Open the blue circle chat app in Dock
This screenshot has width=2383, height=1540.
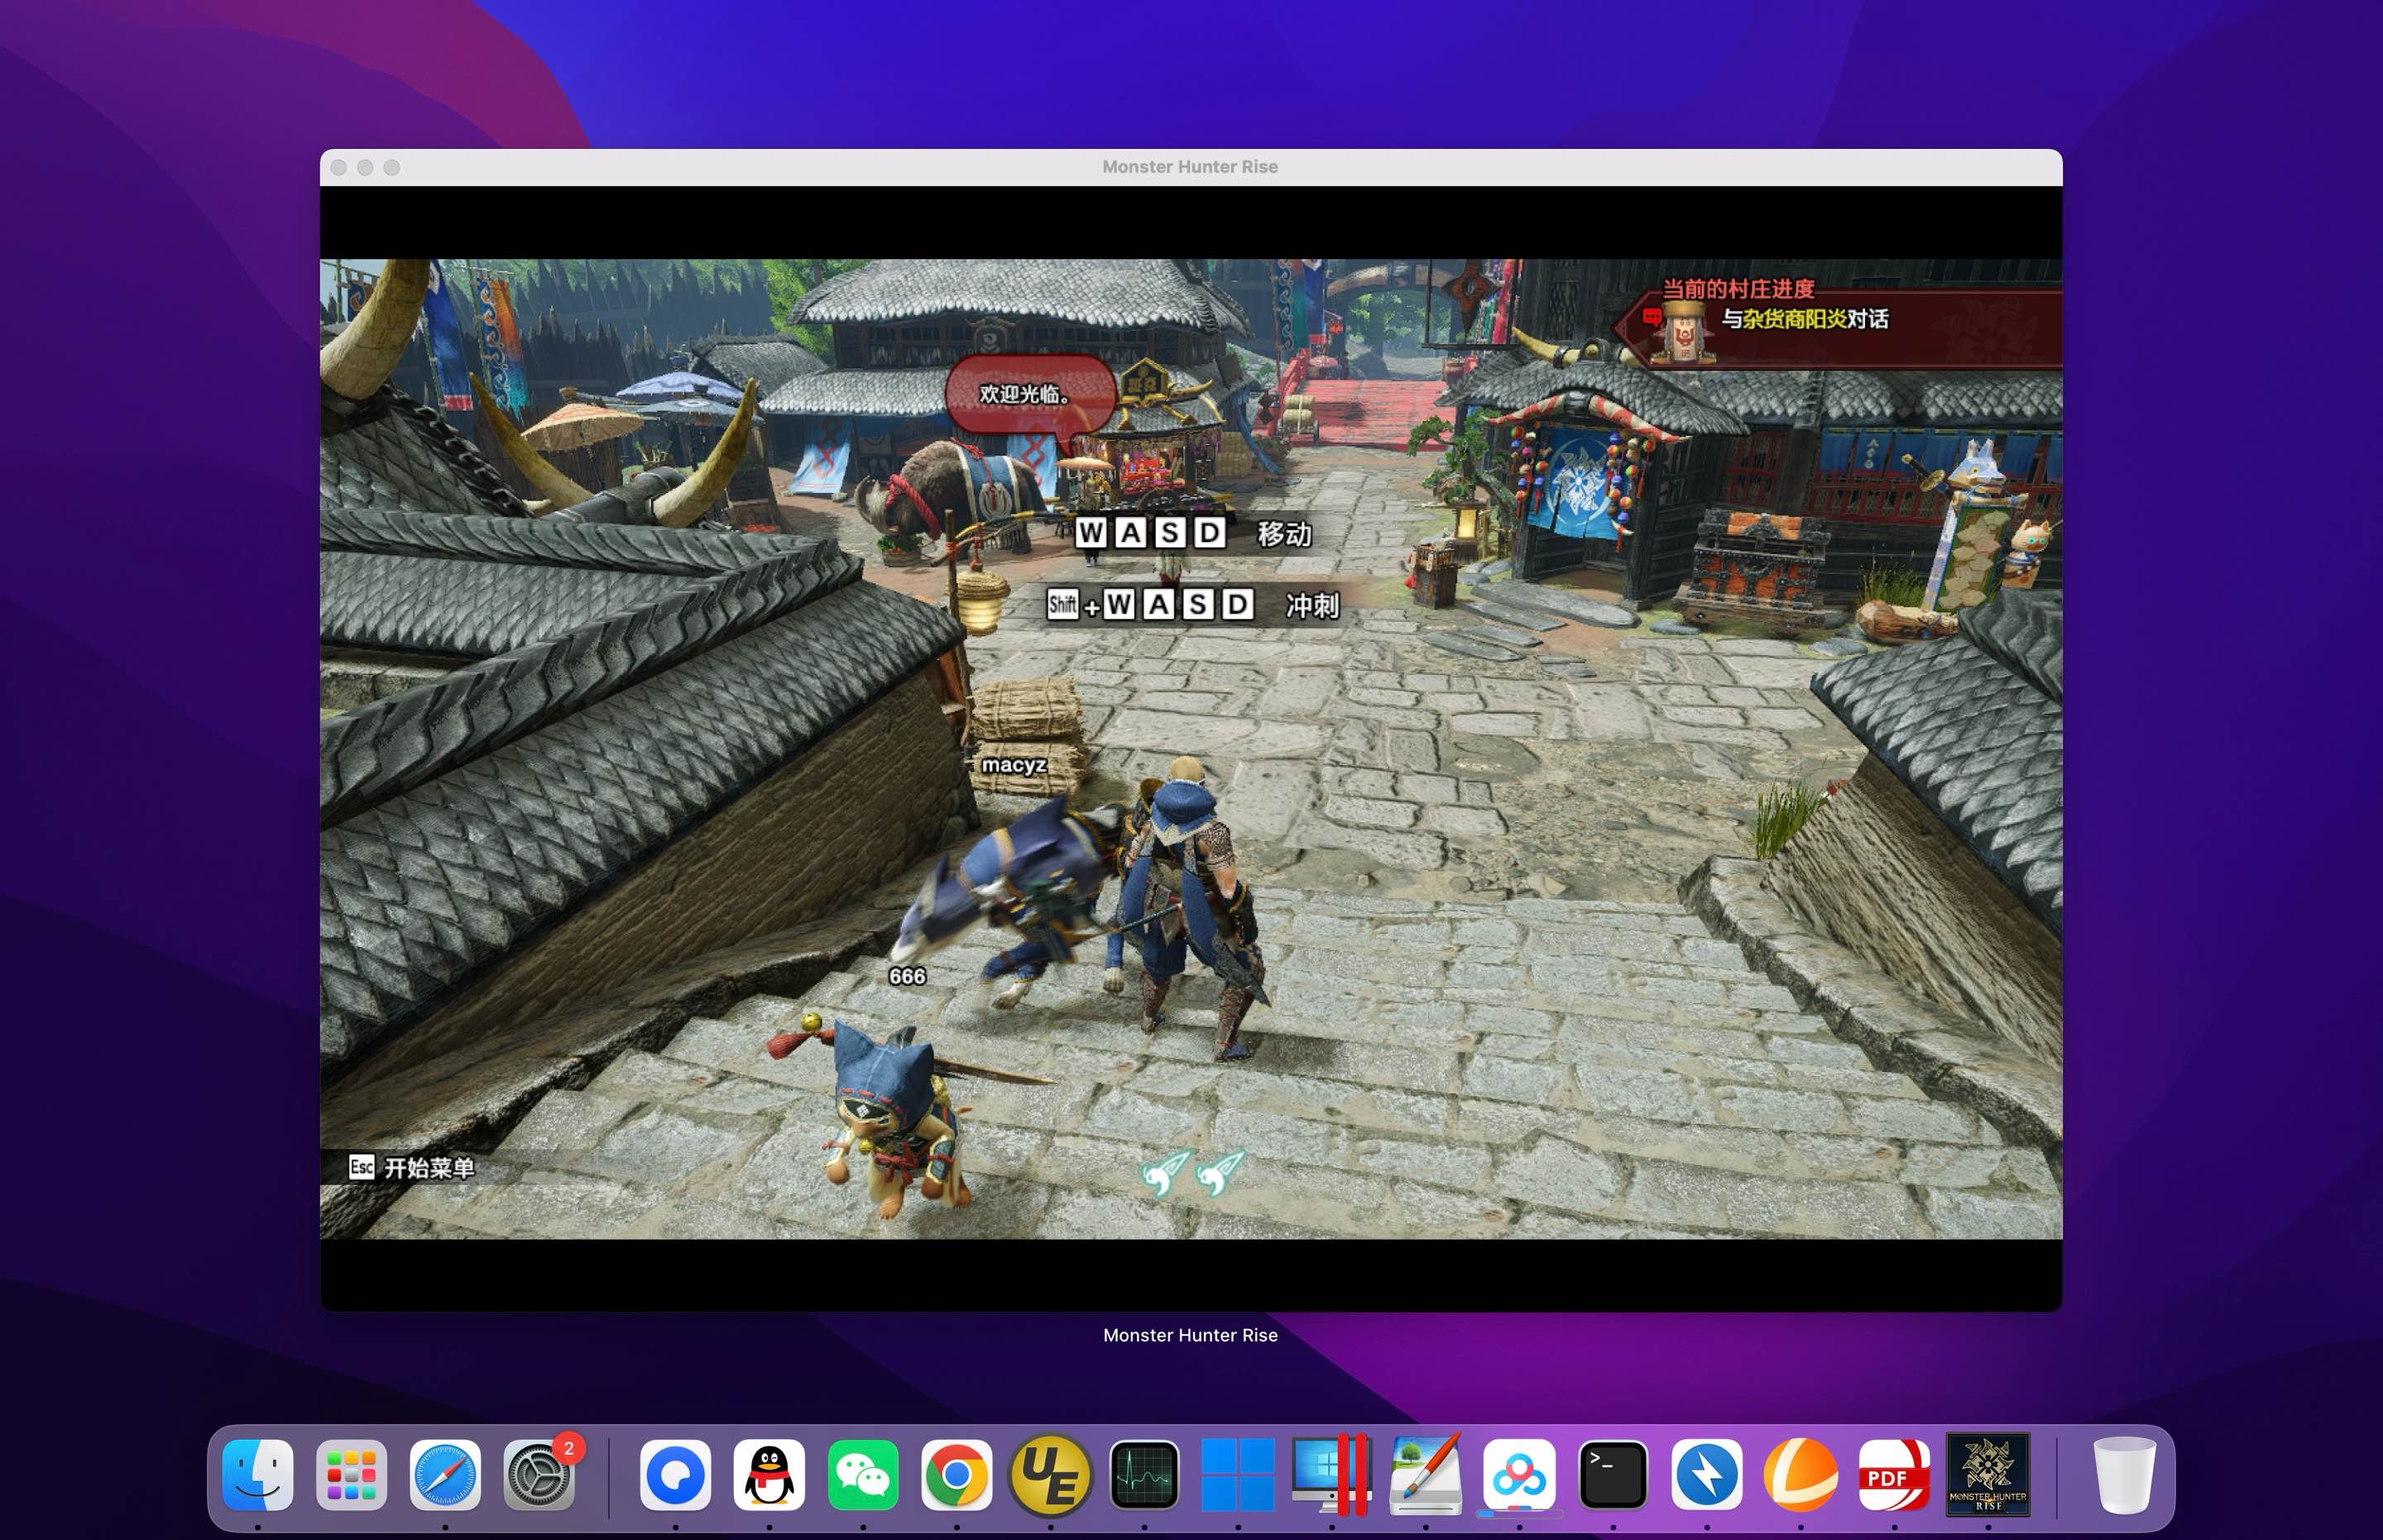tap(675, 1475)
